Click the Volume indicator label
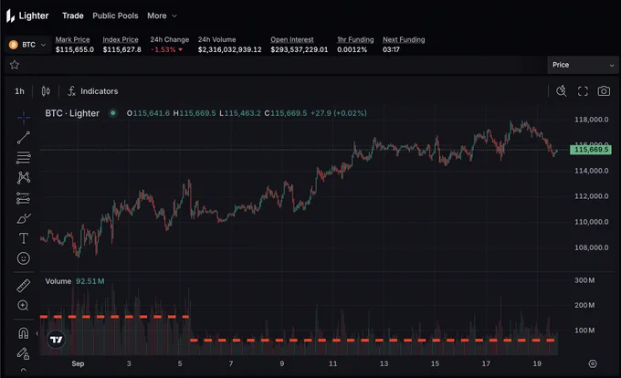The width and height of the screenshot is (621, 378). pos(58,281)
